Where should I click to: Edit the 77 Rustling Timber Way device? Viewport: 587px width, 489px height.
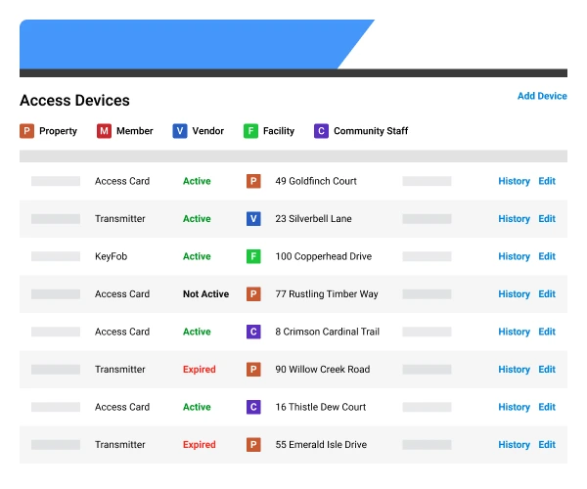coord(547,293)
